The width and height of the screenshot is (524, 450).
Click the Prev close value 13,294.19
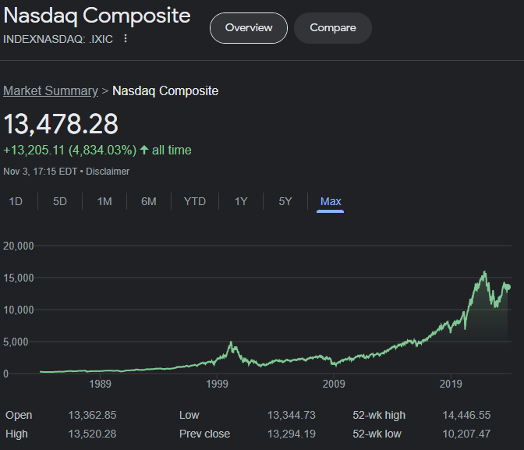tap(292, 434)
